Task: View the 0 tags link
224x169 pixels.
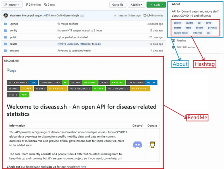Action: click(x=50, y=5)
